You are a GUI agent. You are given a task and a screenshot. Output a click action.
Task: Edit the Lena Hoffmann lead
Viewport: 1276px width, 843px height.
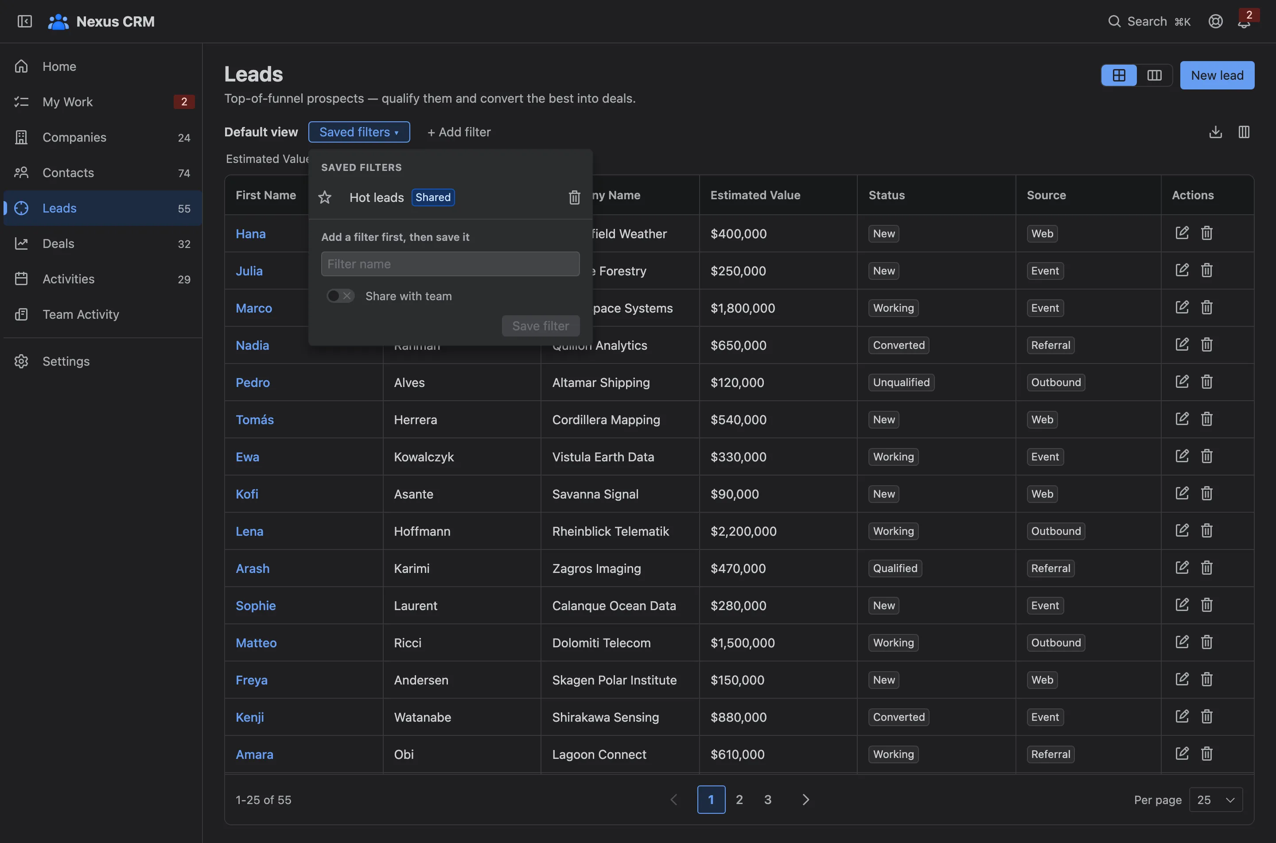pyautogui.click(x=1182, y=530)
